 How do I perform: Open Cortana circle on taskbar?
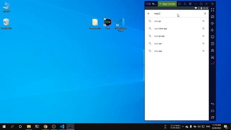(20, 126)
